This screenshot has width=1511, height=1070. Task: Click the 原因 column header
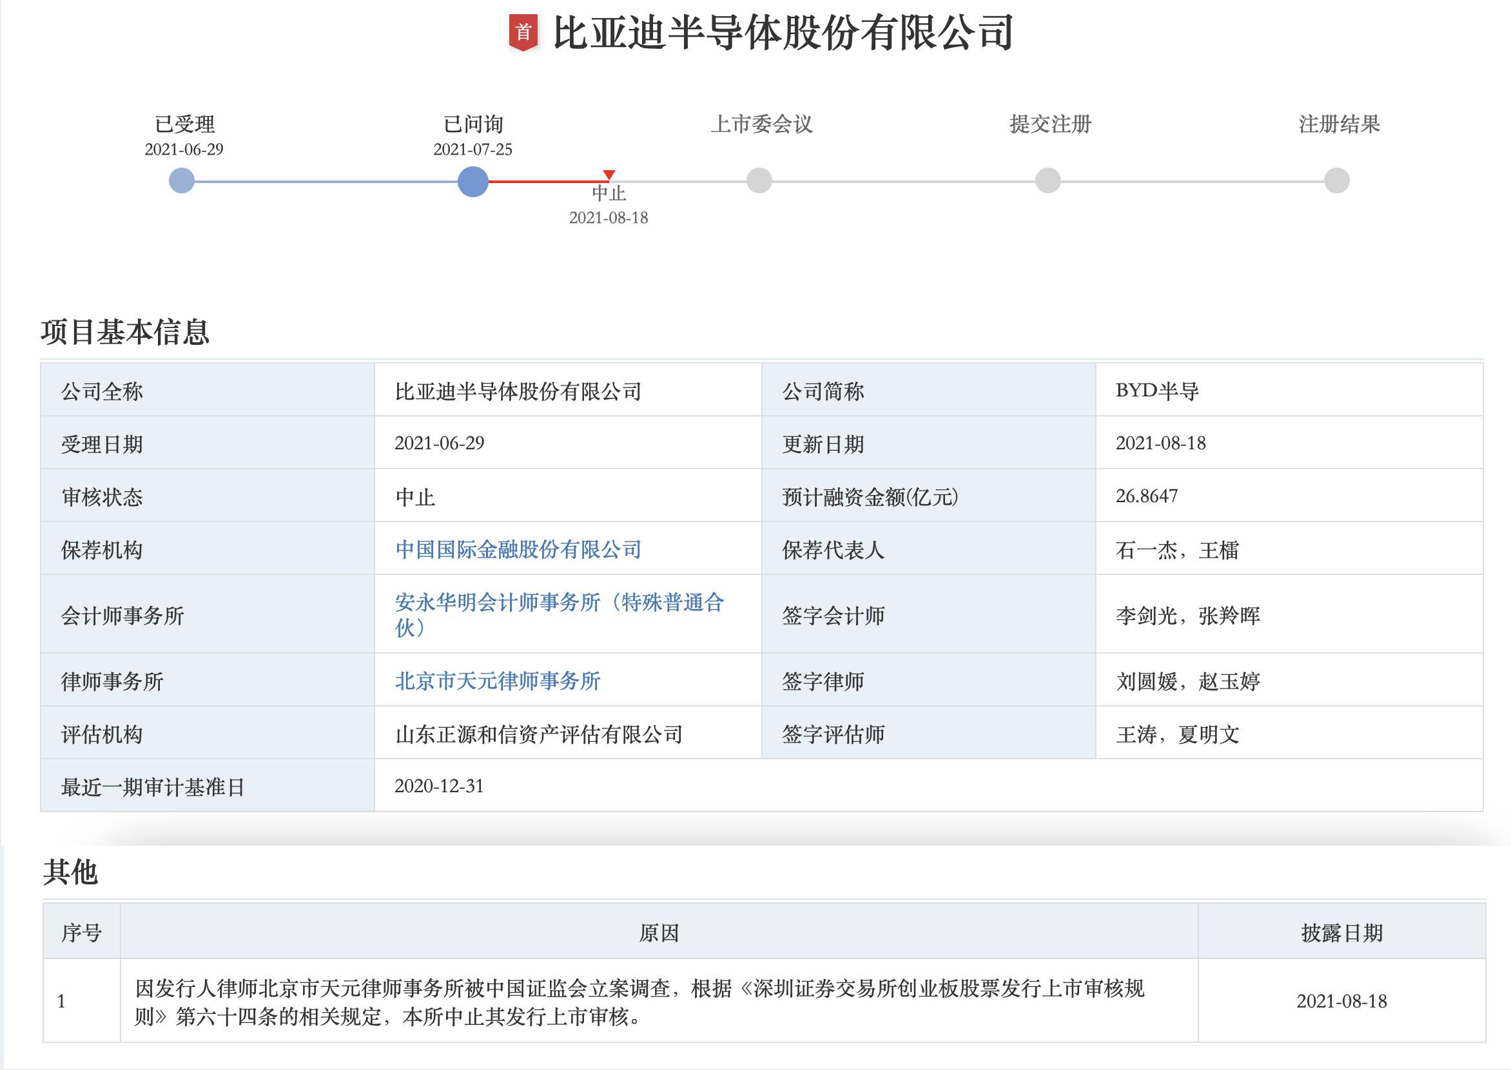coord(659,931)
